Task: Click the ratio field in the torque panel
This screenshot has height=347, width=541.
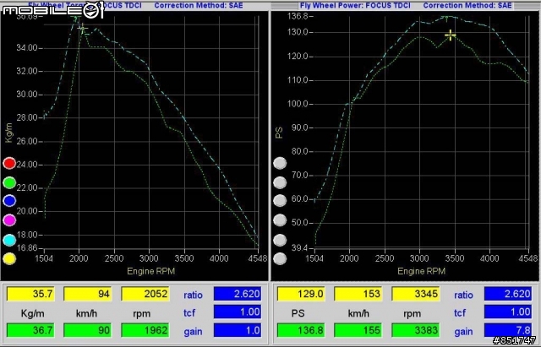Action: click(x=238, y=294)
